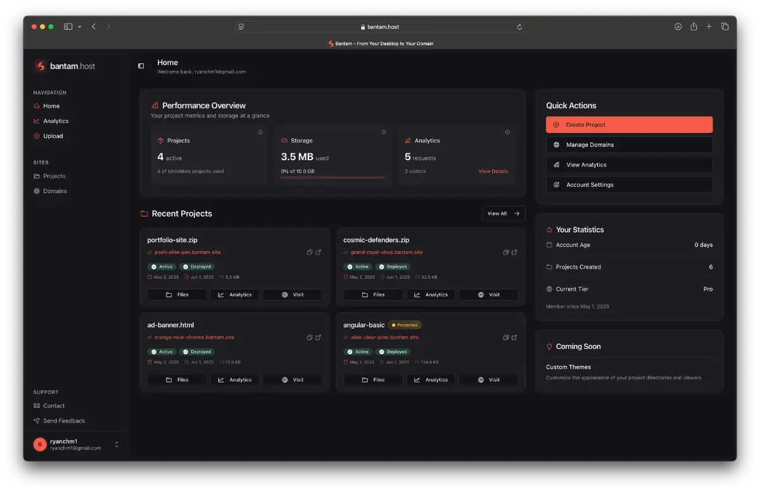Open Safari tab group dropdown arrow
Image resolution: width=760 pixels, height=492 pixels.
(79, 27)
